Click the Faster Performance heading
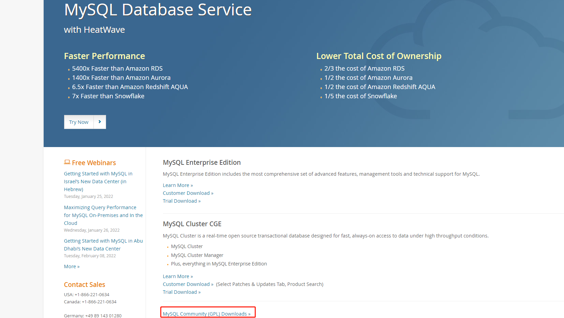The width and height of the screenshot is (564, 318). pyautogui.click(x=104, y=56)
